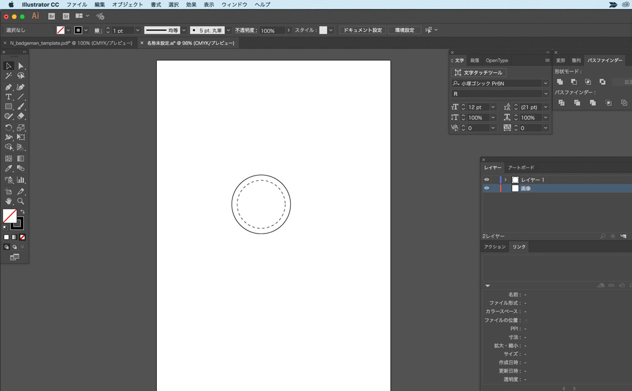Expand レイヤー 1 sublayers chevron
Image resolution: width=632 pixels, height=391 pixels.
pos(506,180)
